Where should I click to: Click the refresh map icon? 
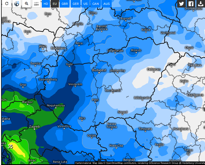click(7, 4)
